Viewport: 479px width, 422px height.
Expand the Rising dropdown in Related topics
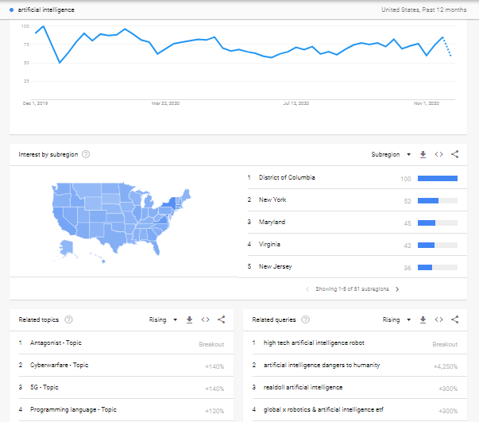[163, 319]
